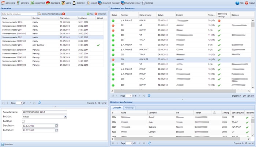Click Teilnahme checkmark for user 2024
Viewport: 256px width, 147px height.
point(247,123)
